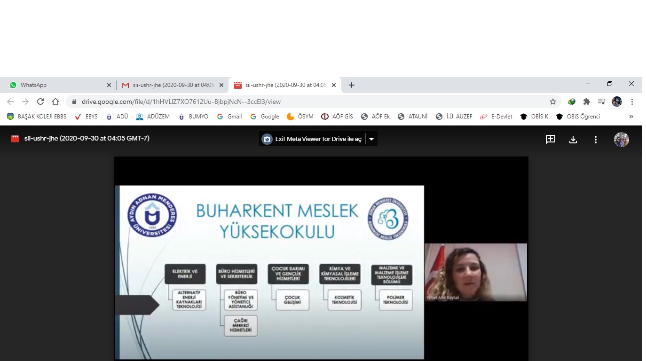Open with Exif Meta Viewer for Drive
The width and height of the screenshot is (646, 361).
(x=313, y=139)
